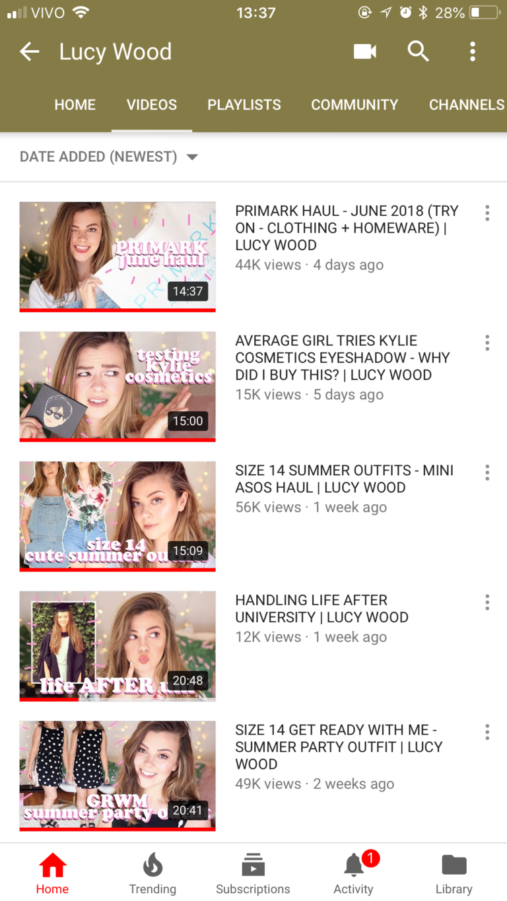Open Handling Life After University video title

322,609
